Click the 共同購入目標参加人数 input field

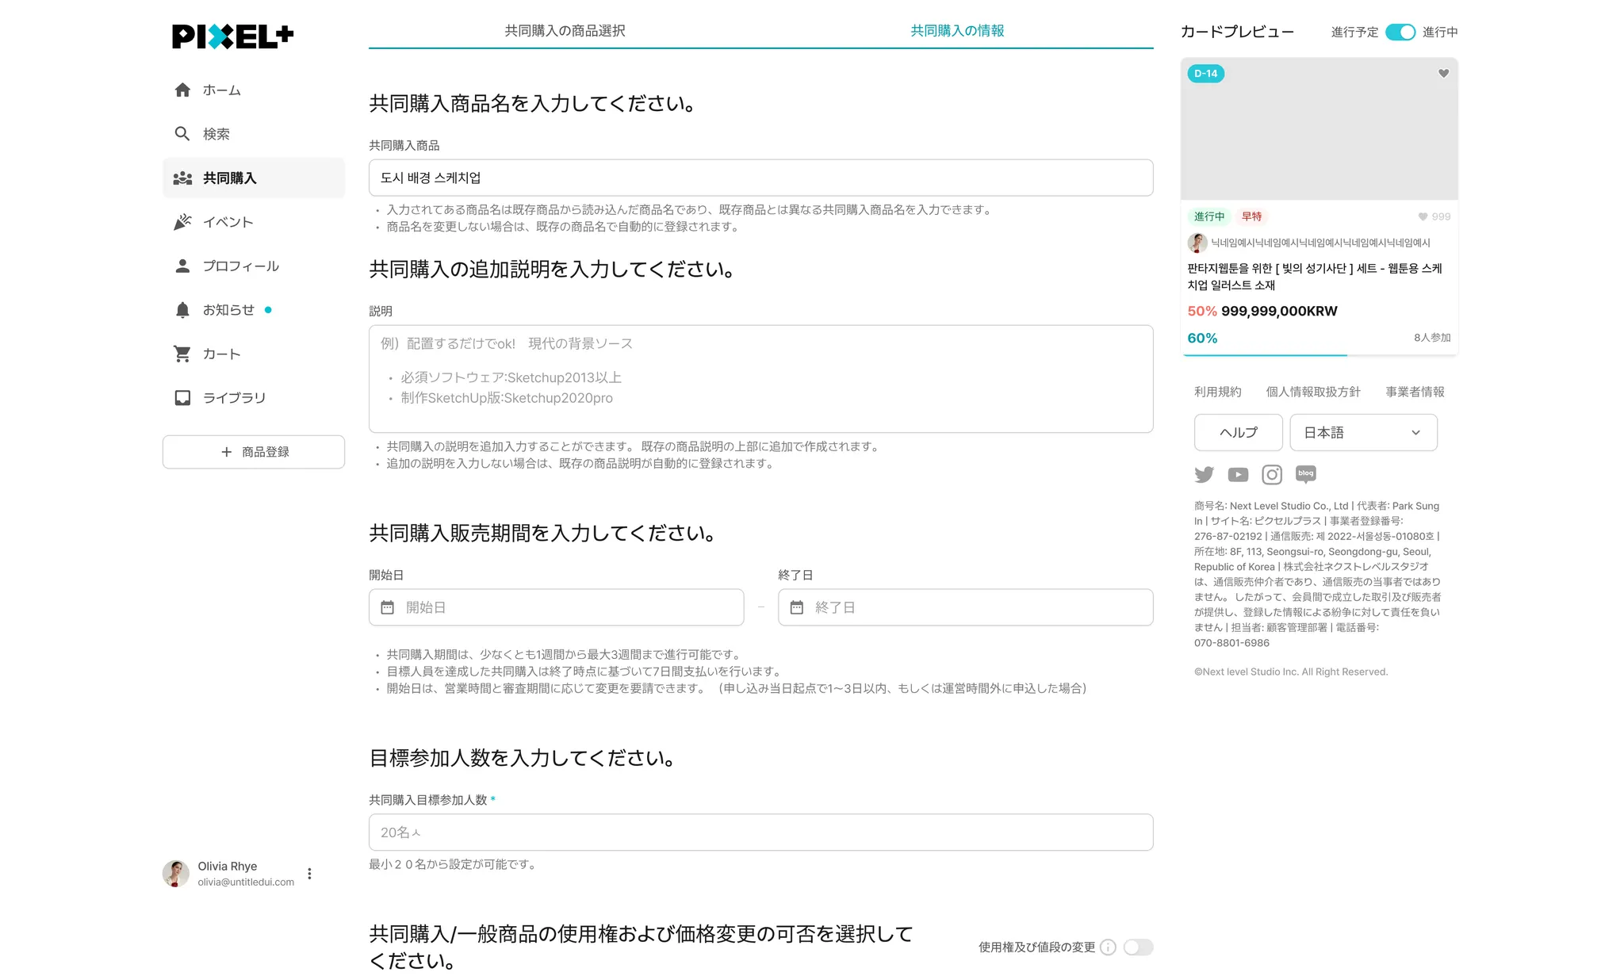(x=760, y=832)
